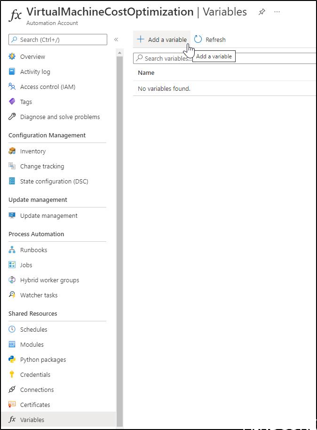Screen dimensions: 317x430
Task: Pin the VirtualMachineCostOptimization page
Action: 262,12
